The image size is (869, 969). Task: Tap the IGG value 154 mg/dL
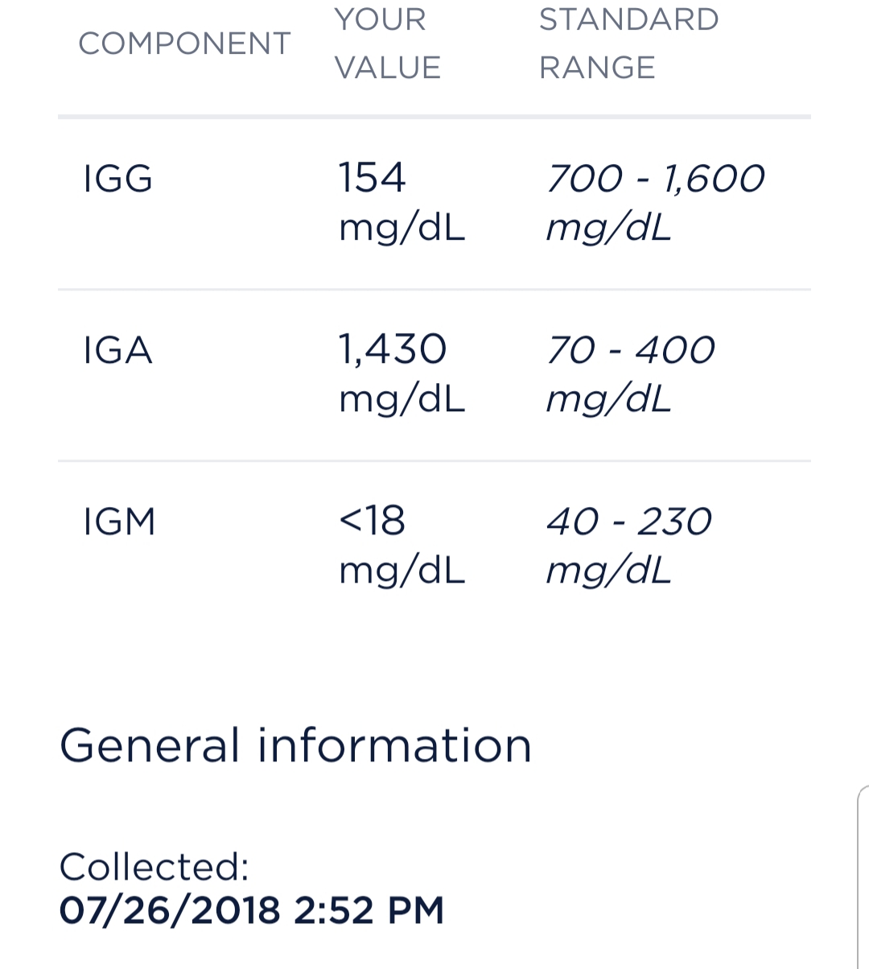[x=402, y=203]
